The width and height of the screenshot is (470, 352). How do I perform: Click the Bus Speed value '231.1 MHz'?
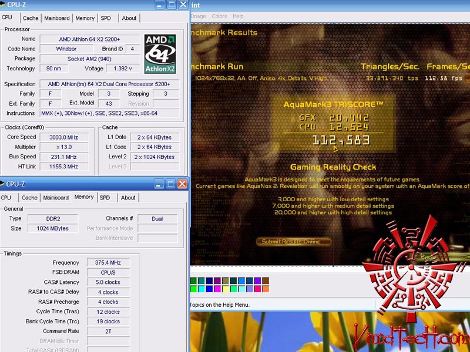pos(64,157)
